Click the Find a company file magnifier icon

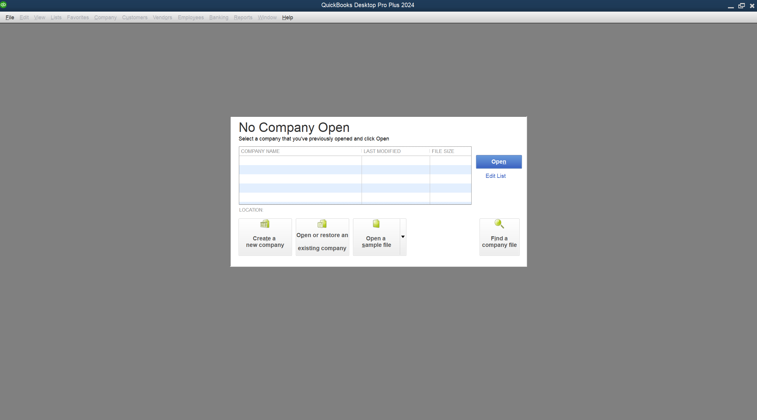tap(499, 224)
